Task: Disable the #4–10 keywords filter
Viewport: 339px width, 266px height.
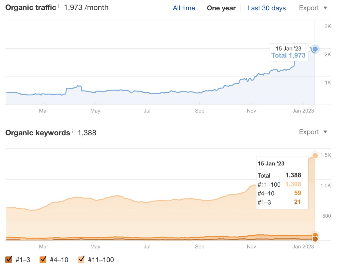Action: coord(43,259)
